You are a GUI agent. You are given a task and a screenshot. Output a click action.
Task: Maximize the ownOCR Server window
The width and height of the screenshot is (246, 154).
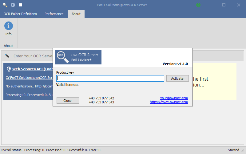224,5
